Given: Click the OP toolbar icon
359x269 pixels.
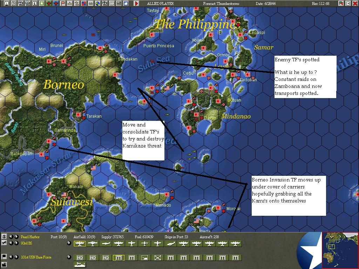Looking at the screenshot, I should tap(112, 4).
